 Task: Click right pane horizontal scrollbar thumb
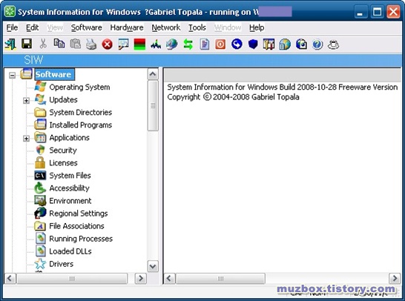[220, 279]
